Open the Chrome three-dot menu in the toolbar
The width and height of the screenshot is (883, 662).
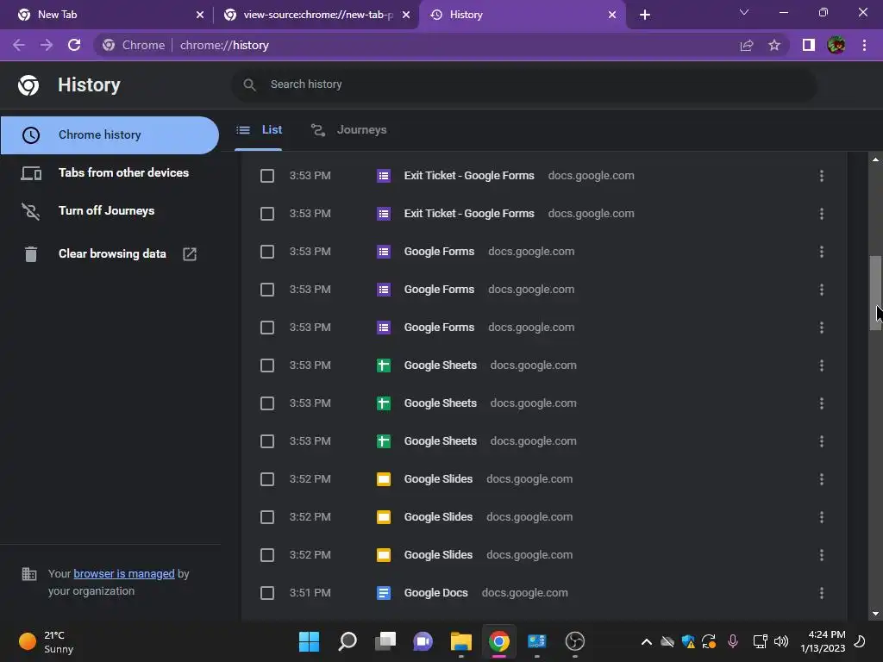[x=864, y=45]
